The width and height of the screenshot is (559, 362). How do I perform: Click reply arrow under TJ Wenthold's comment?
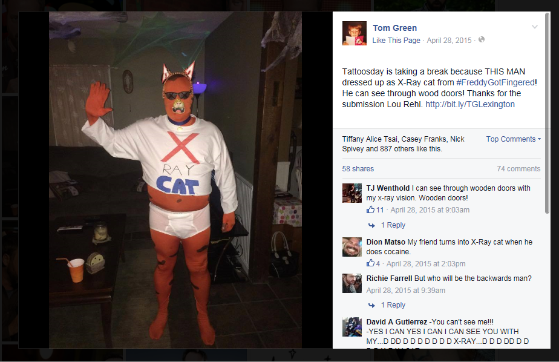point(371,225)
